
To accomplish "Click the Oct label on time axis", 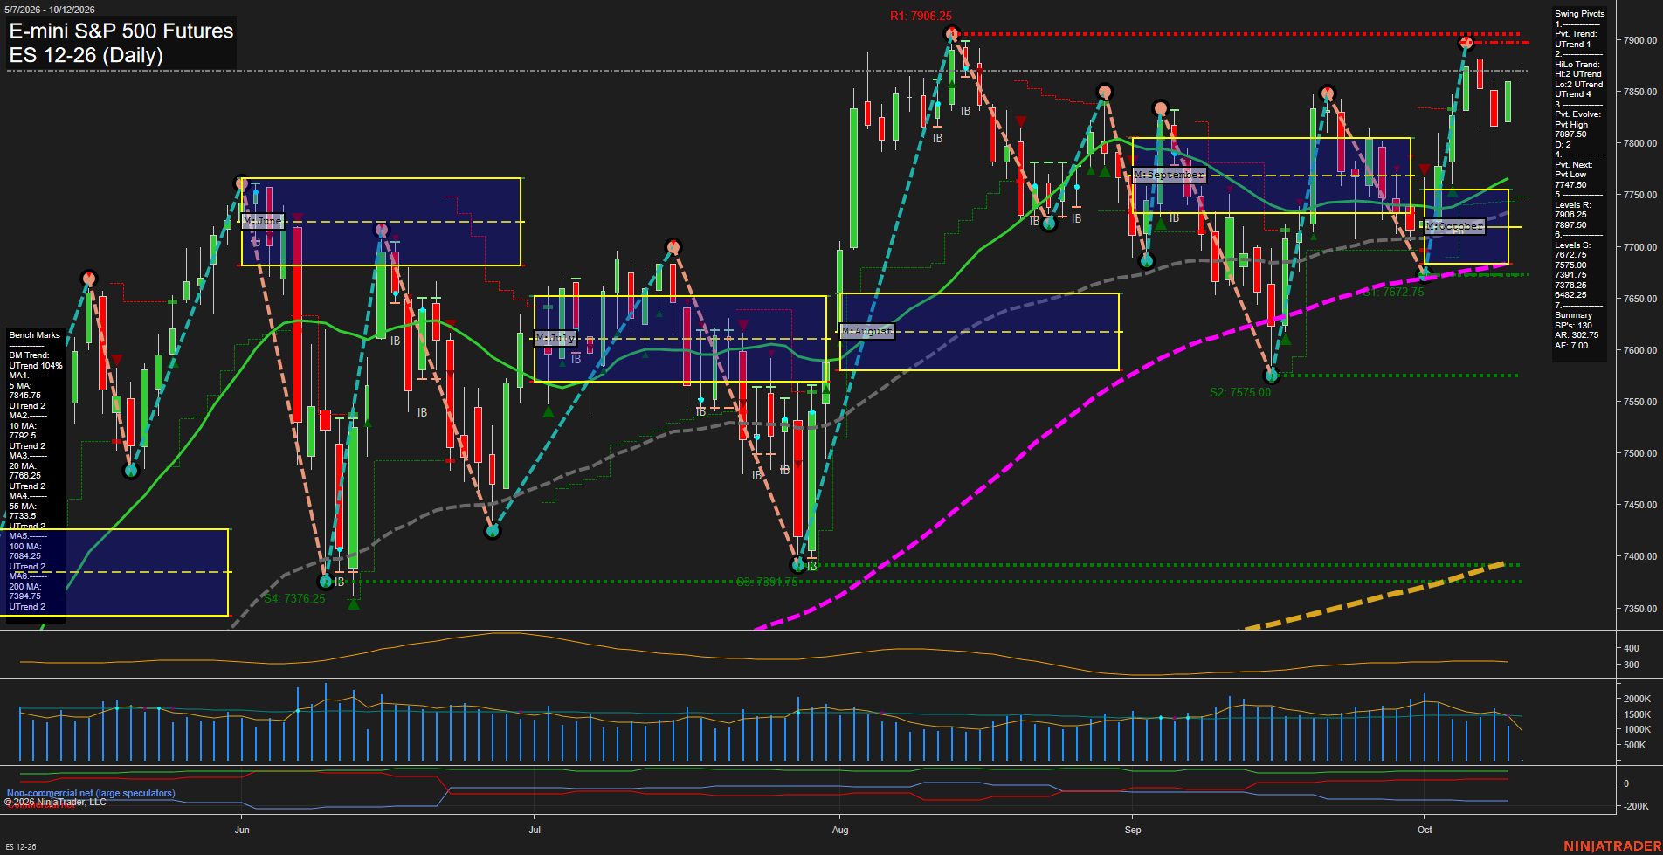I will [x=1425, y=830].
